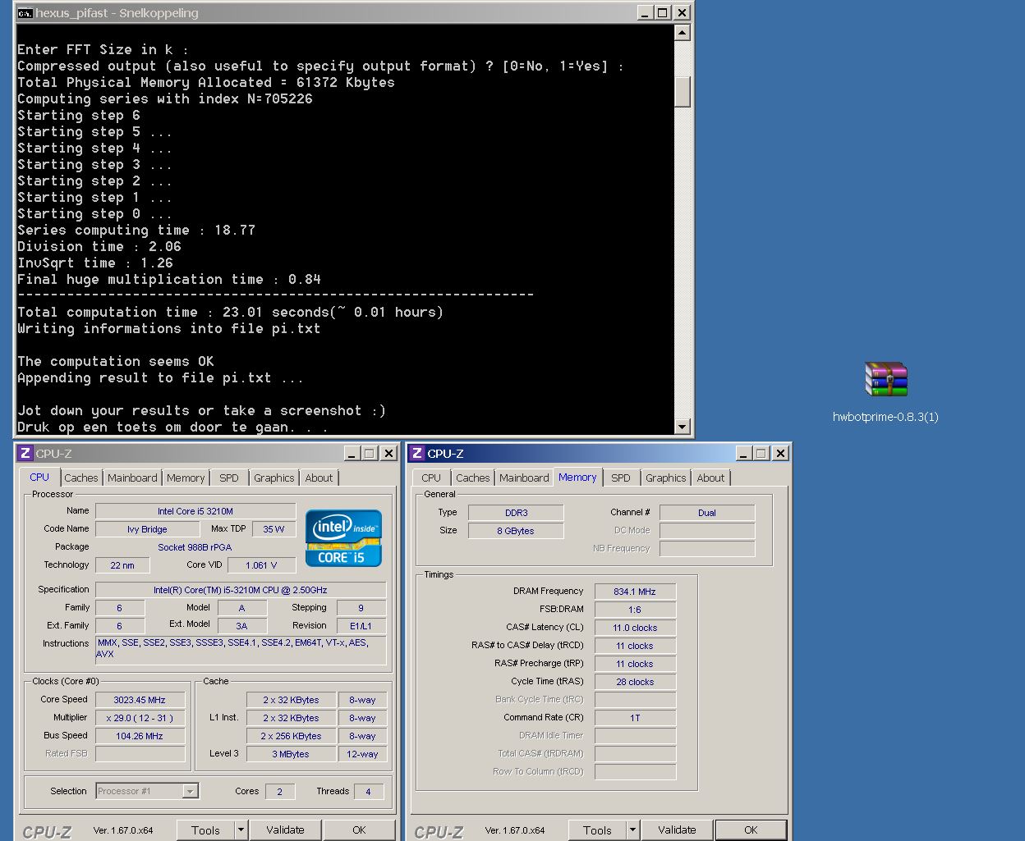Click the CPU-Z Z logo in right window title bar
Screen dimensions: 1025x841
[417, 453]
